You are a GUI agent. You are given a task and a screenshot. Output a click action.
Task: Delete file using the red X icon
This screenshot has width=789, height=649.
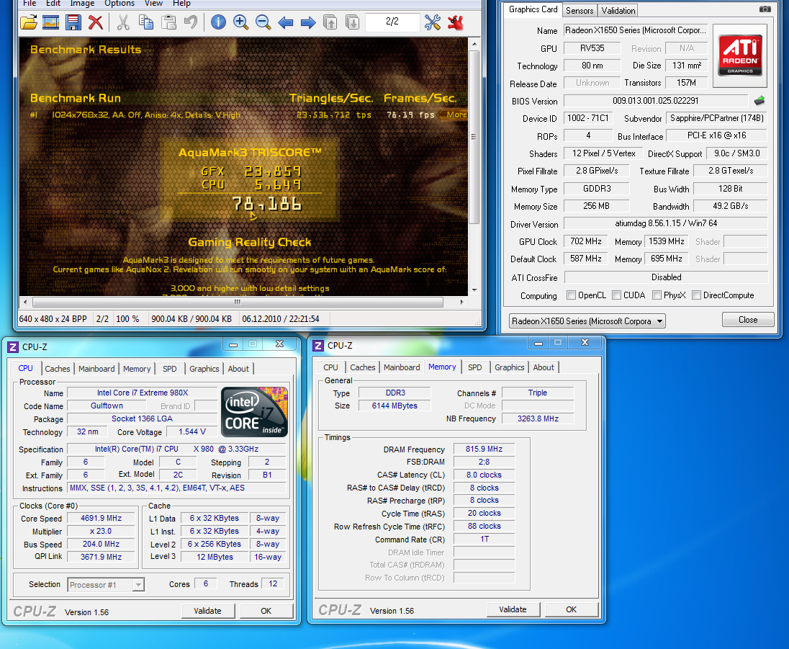coord(95,22)
